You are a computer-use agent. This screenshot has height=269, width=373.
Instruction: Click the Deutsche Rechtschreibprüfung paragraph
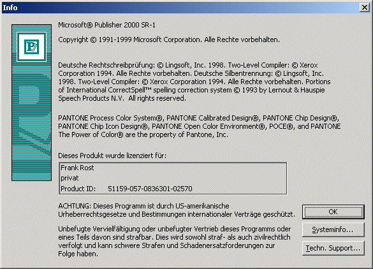pyautogui.click(x=194, y=82)
